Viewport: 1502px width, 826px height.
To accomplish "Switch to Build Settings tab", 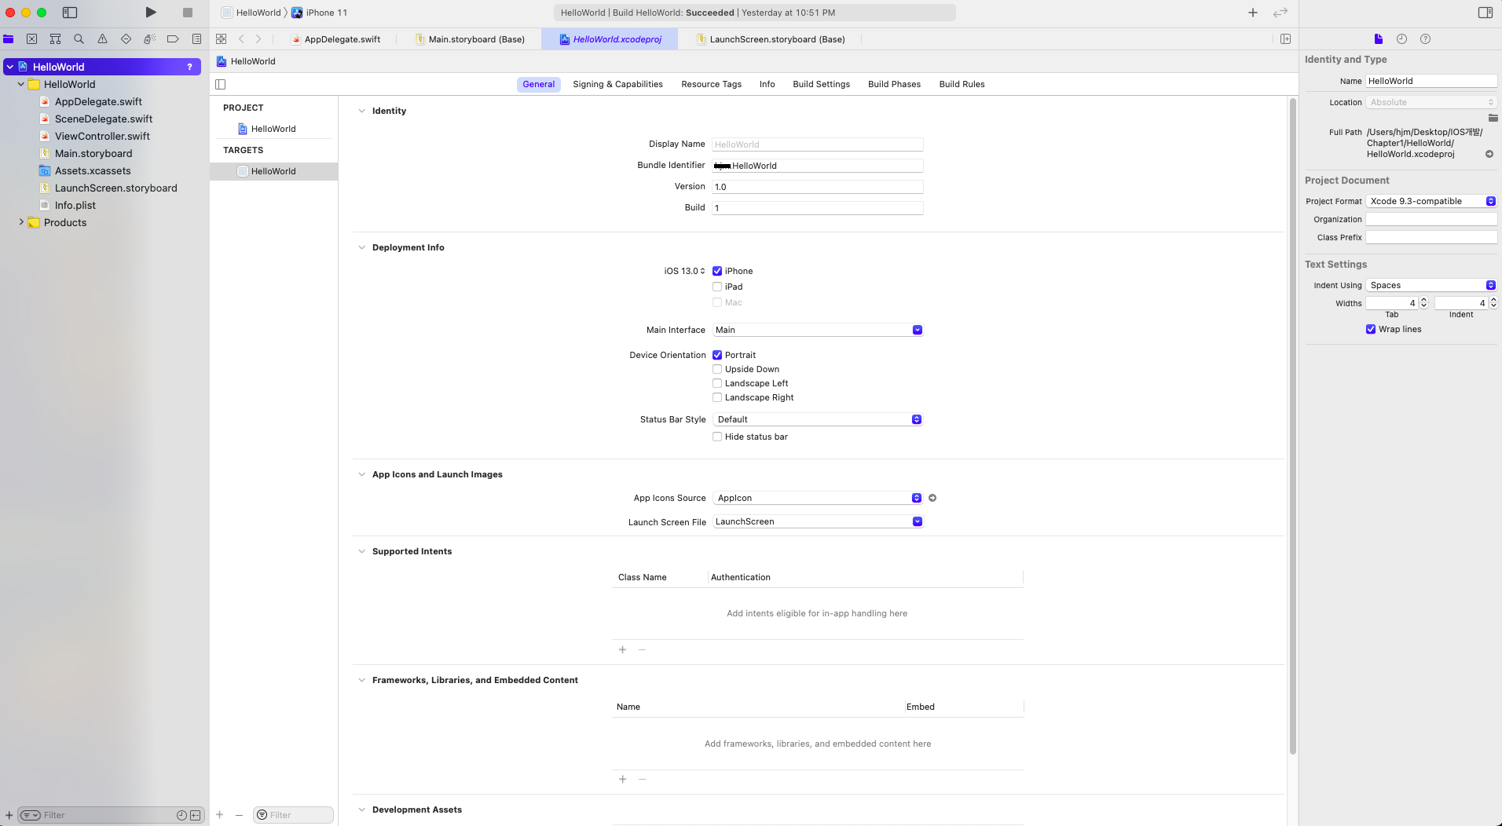I will coord(821,84).
